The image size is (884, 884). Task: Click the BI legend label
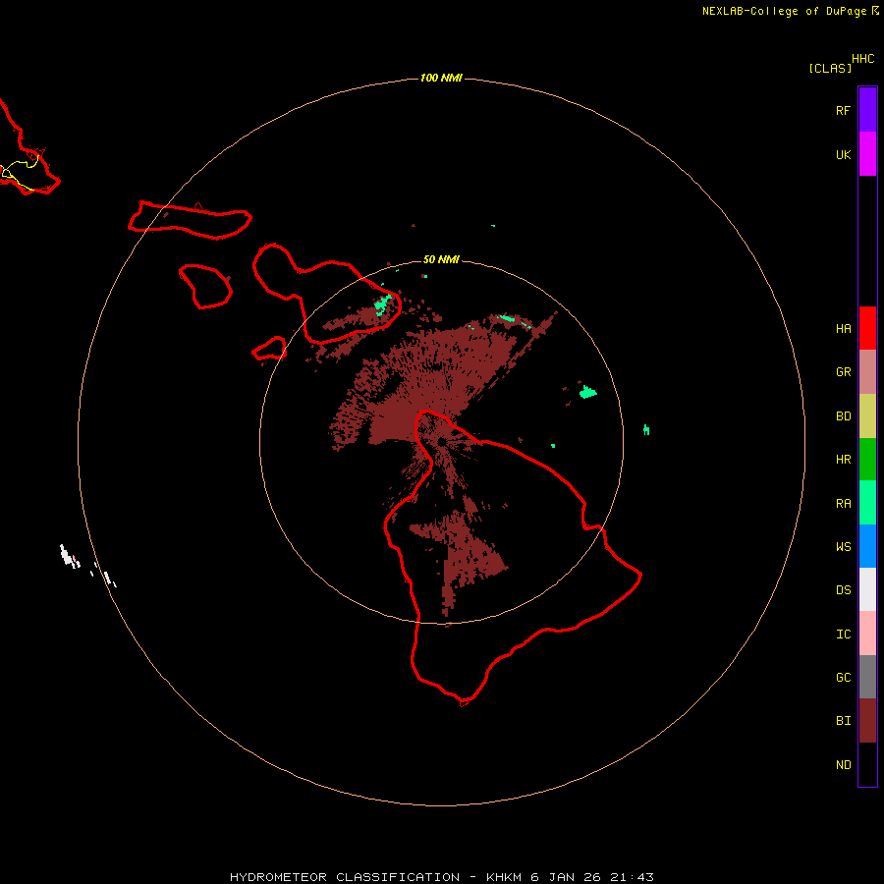843,721
